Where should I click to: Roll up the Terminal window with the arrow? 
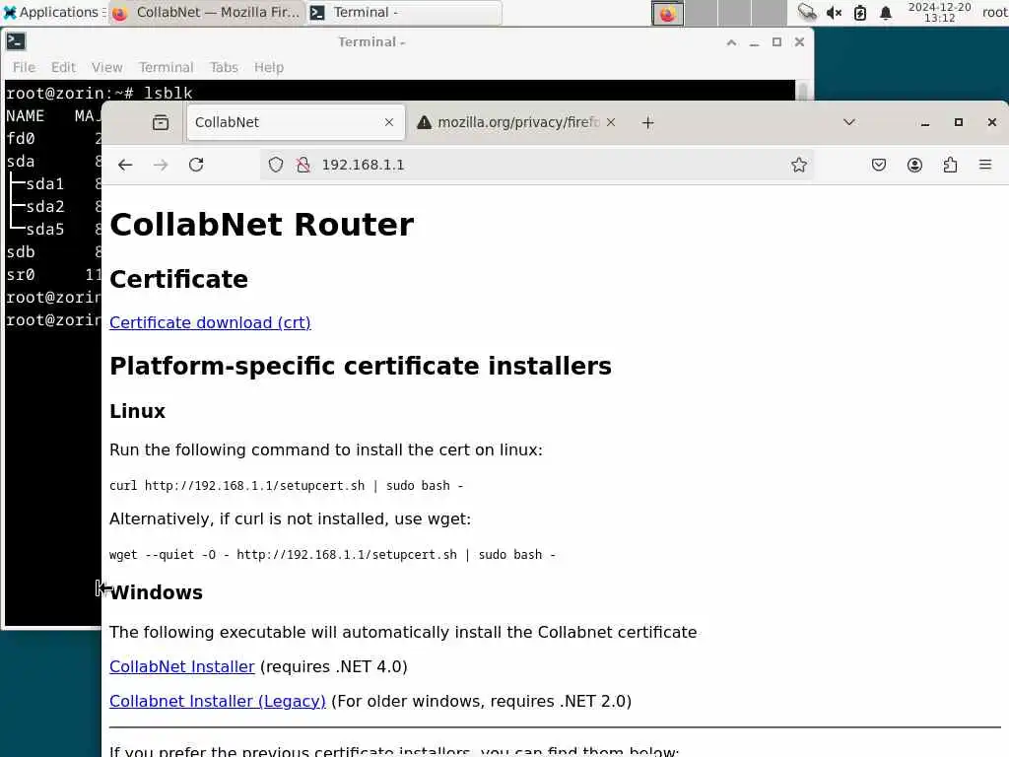point(731,42)
